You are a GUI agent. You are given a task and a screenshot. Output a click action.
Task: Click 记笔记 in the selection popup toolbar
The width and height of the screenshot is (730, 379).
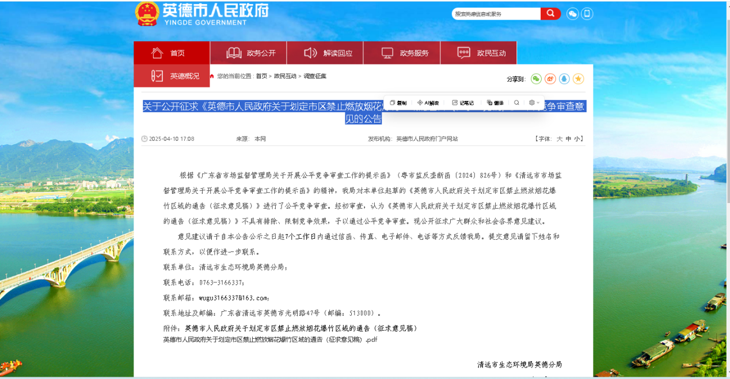(463, 102)
